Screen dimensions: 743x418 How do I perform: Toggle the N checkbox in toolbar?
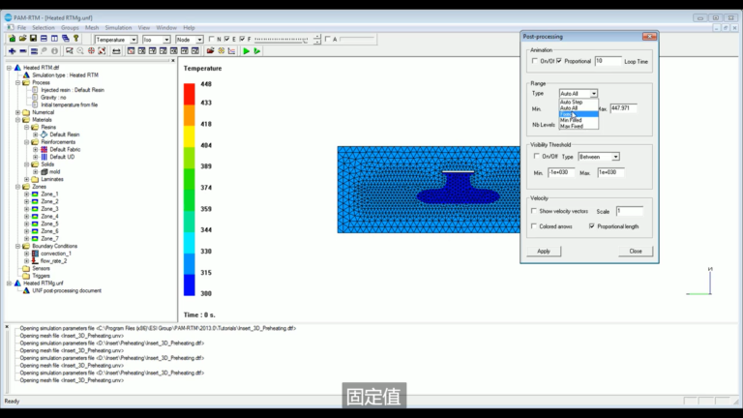click(x=212, y=39)
